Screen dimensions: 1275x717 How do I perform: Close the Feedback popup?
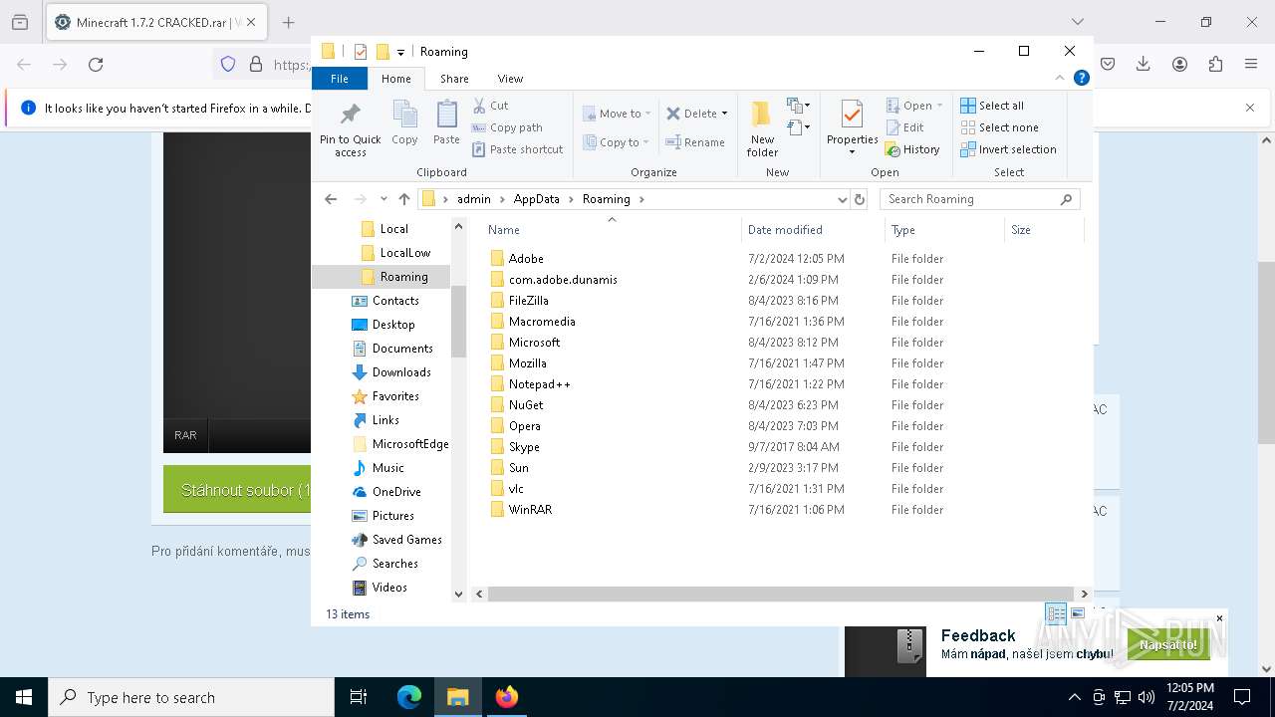click(x=1219, y=618)
